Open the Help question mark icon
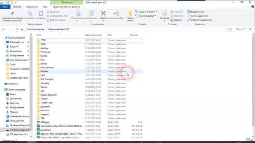The image size is (255, 143). point(253,7)
